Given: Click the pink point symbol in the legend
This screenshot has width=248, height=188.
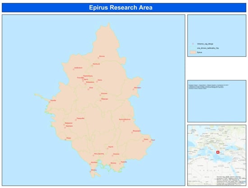Looking at the screenshot, I should coord(193,44).
